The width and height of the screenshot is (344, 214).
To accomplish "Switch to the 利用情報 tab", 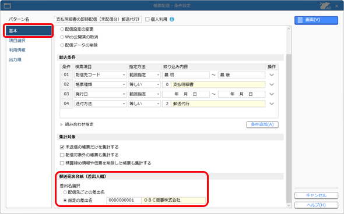I will (17, 50).
